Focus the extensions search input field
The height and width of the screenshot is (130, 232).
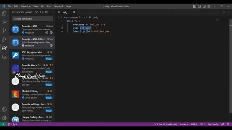pyautogui.click(x=33, y=19)
